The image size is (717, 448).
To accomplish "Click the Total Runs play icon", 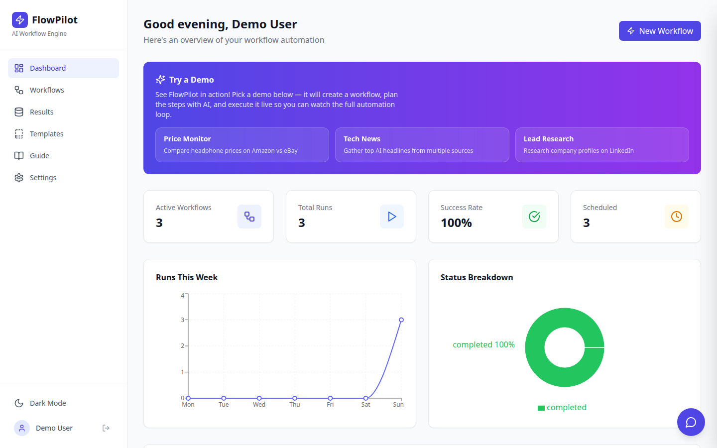I will tap(392, 217).
